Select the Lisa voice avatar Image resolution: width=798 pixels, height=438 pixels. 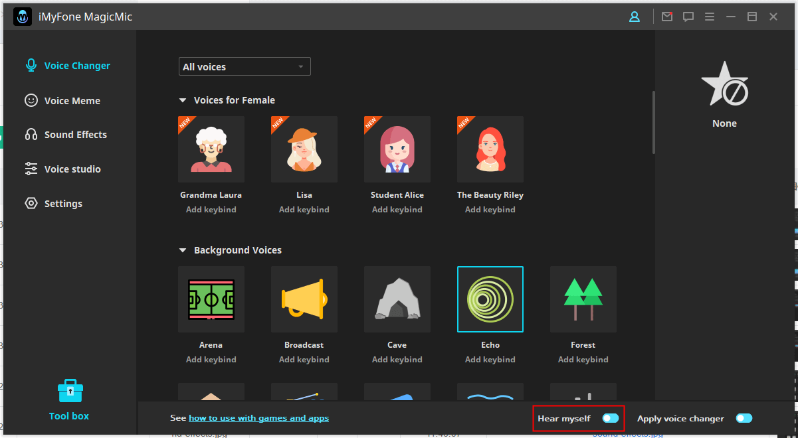[x=304, y=149]
